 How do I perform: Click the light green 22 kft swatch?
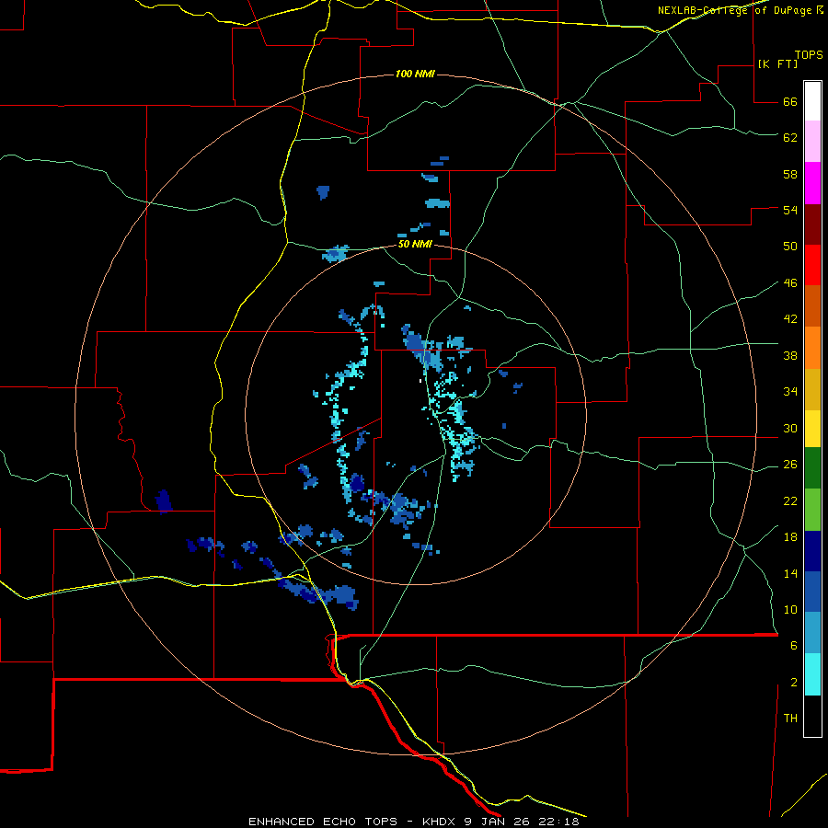[812, 510]
